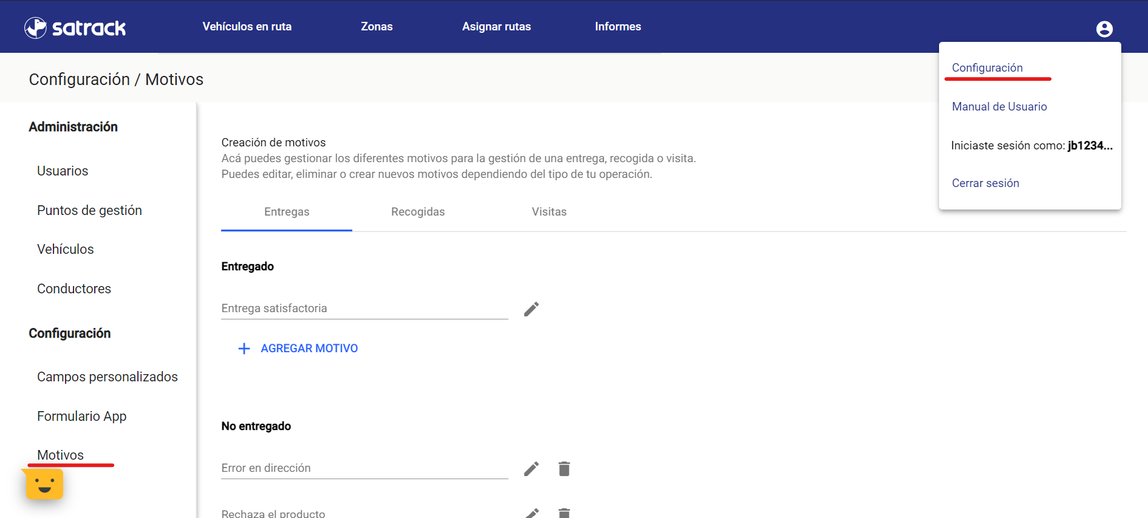Viewport: 1148px width, 518px height.
Task: Click Cerrar sesión to log out
Action: [x=985, y=183]
